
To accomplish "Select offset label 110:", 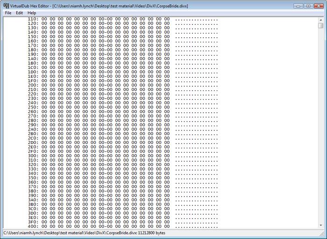I will coord(33,19).
